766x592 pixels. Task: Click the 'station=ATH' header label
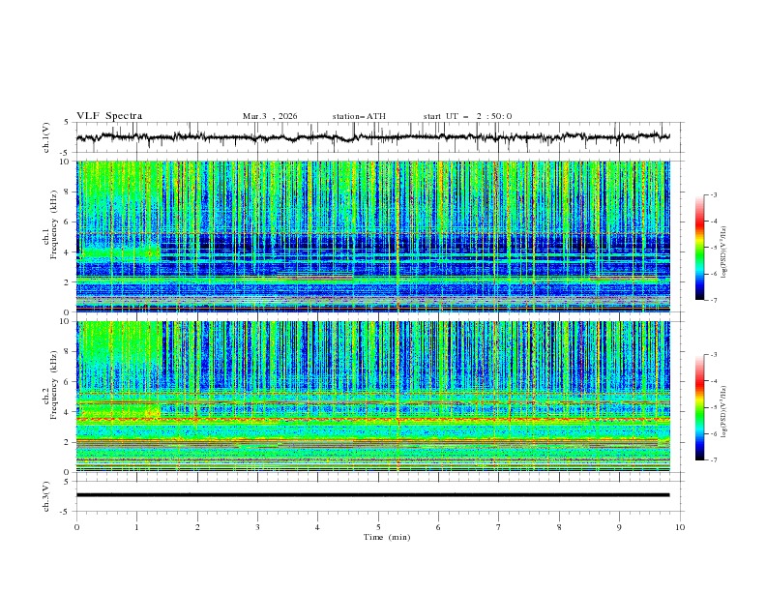click(359, 116)
